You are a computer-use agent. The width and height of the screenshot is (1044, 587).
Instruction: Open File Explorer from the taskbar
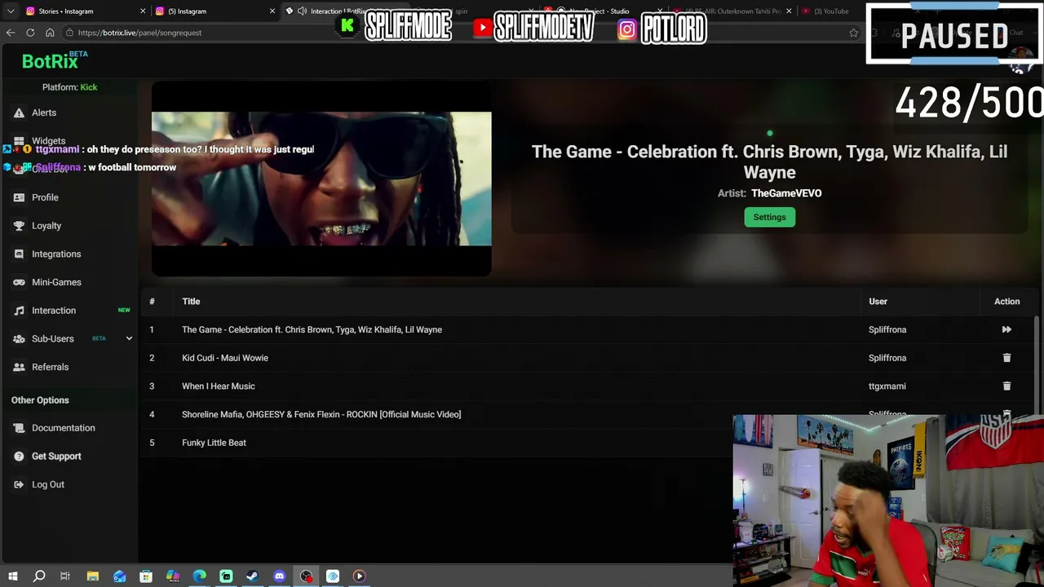(x=93, y=576)
